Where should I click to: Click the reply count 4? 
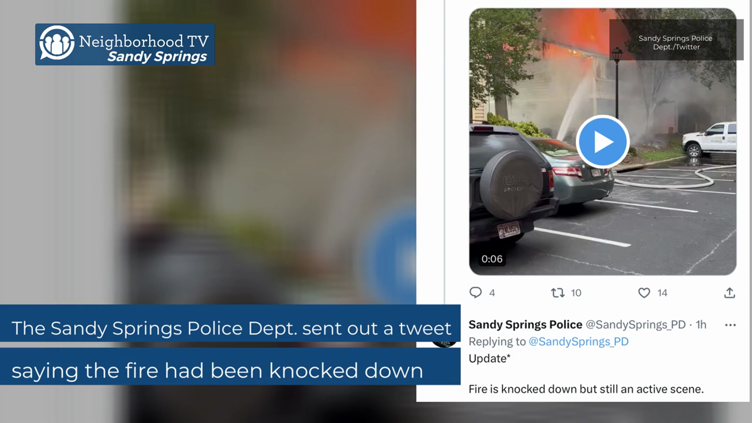pos(492,293)
